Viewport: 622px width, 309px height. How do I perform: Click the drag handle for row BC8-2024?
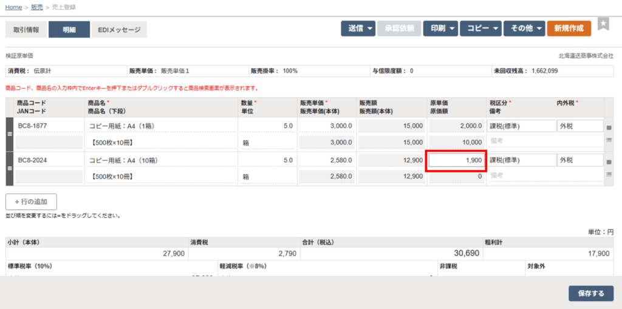tap(9, 169)
